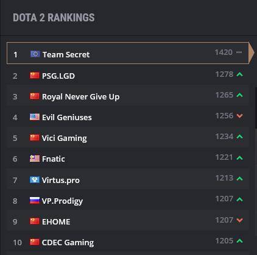This screenshot has height=255, width=257.
Task: Click the China flag beside PSG.LGD
Action: tap(35, 76)
